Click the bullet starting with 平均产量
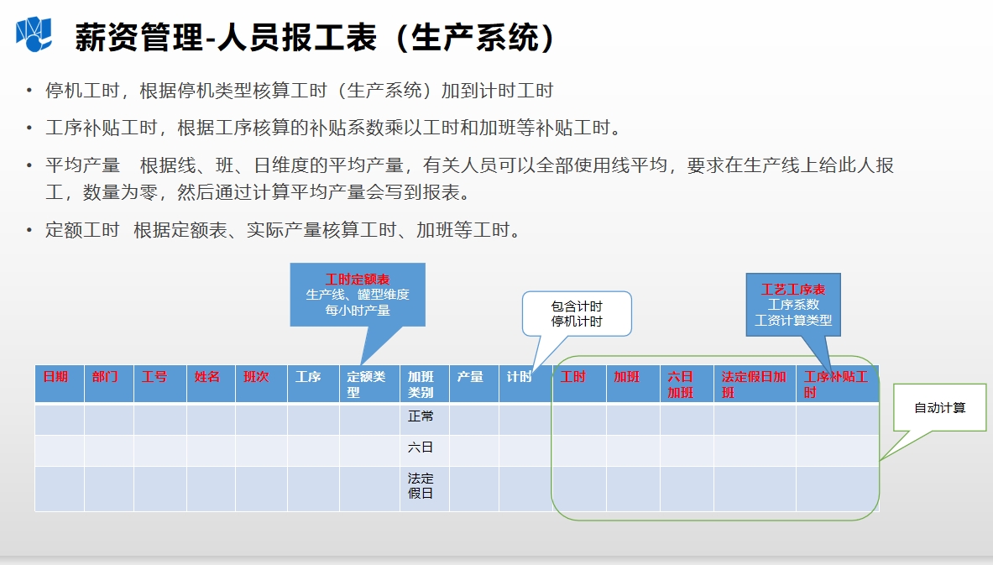This screenshot has height=565, width=993. 469,179
